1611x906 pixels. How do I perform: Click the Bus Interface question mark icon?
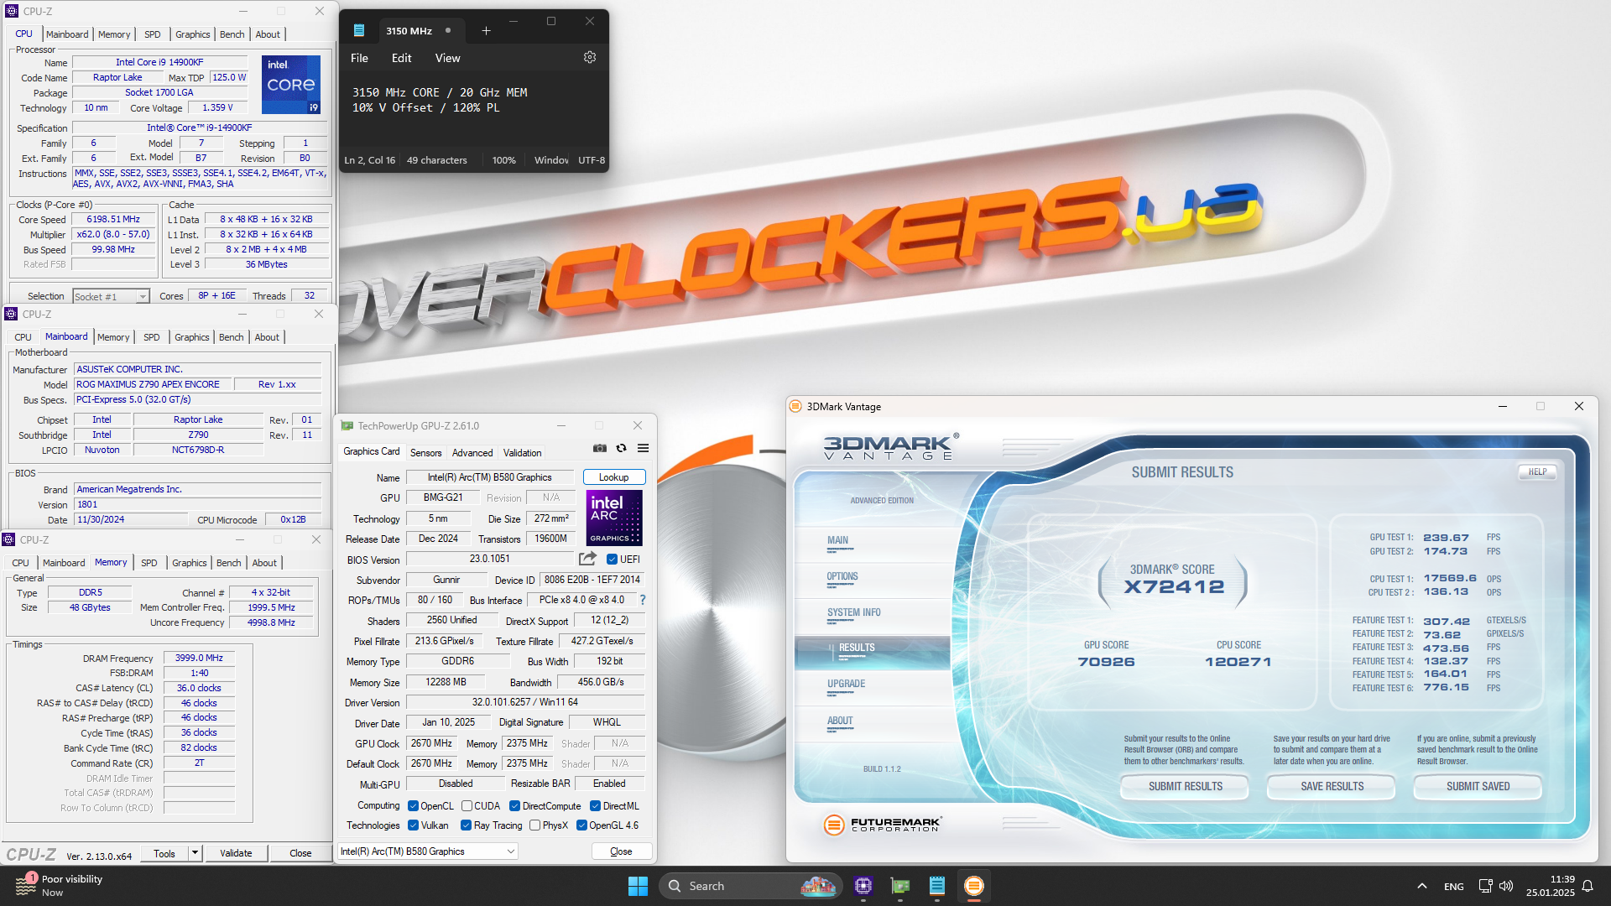[x=643, y=600]
